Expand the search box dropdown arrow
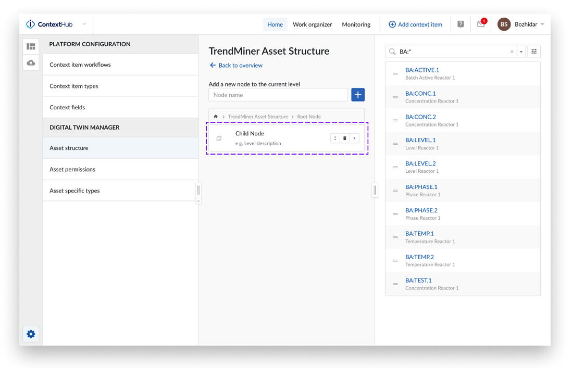Viewport: 572px width, 368px height. point(521,52)
